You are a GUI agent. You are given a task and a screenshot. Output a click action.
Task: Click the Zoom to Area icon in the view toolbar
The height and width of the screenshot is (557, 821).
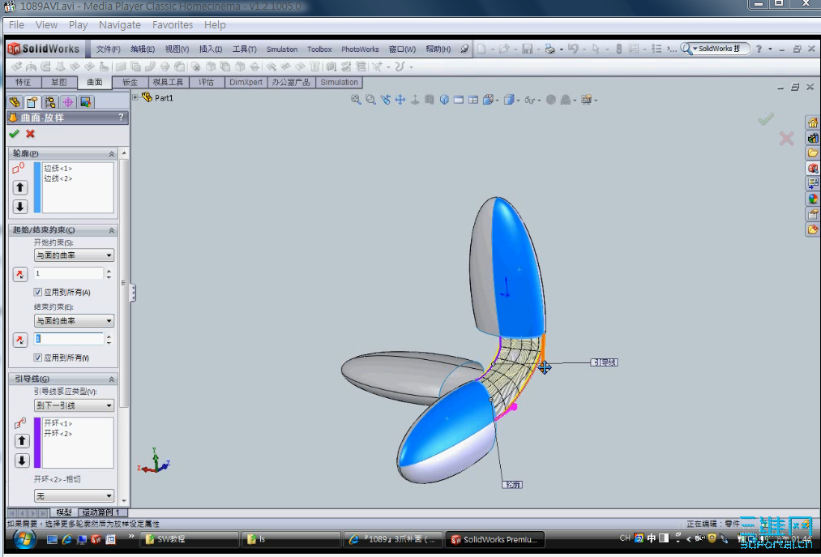pos(370,100)
